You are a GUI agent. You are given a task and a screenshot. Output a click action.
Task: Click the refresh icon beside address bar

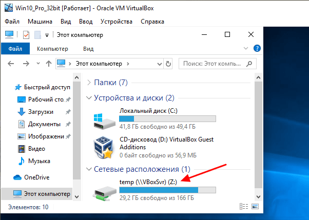168,64
